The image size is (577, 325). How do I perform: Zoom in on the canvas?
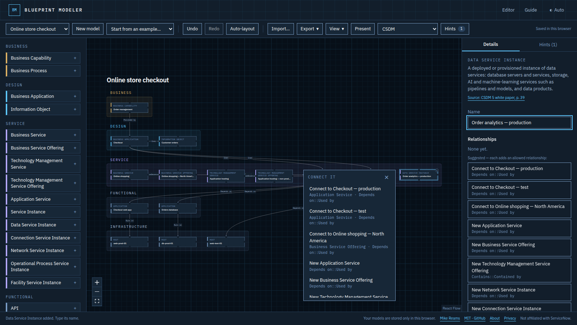pyautogui.click(x=97, y=282)
